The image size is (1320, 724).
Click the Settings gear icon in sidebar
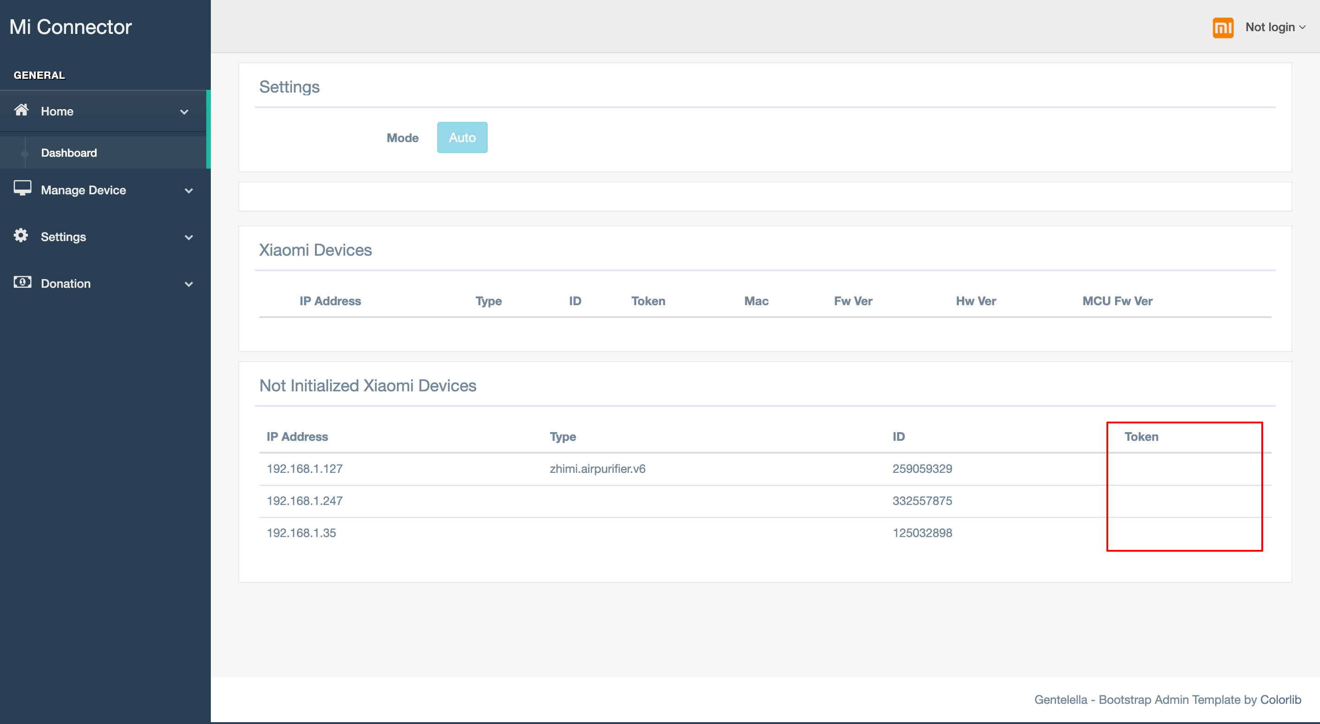[x=21, y=236]
